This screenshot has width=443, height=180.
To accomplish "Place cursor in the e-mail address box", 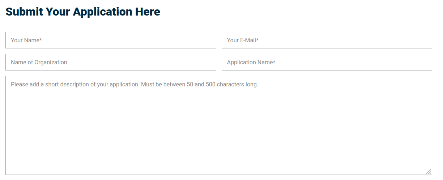I will tap(327, 40).
